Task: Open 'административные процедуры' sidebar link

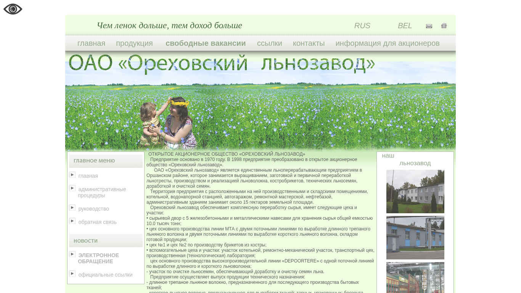Action: [x=102, y=192]
